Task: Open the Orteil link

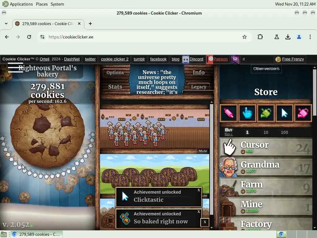Action: coord(45,59)
